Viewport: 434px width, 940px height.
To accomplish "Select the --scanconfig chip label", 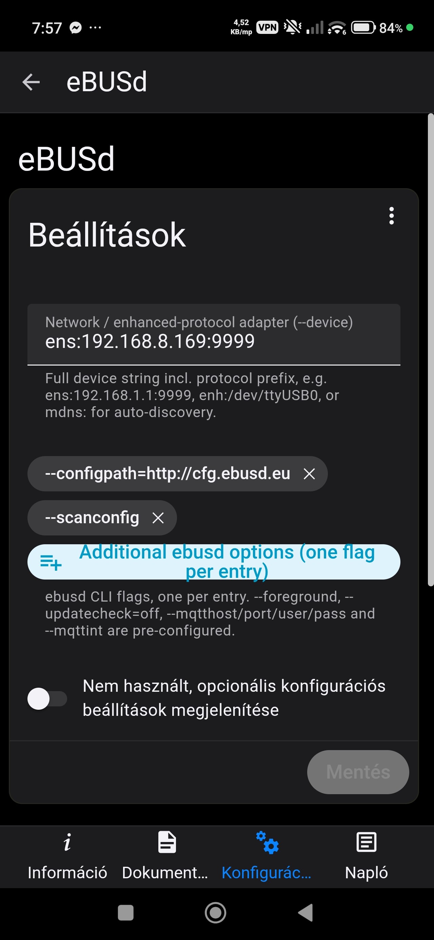I will 92,518.
